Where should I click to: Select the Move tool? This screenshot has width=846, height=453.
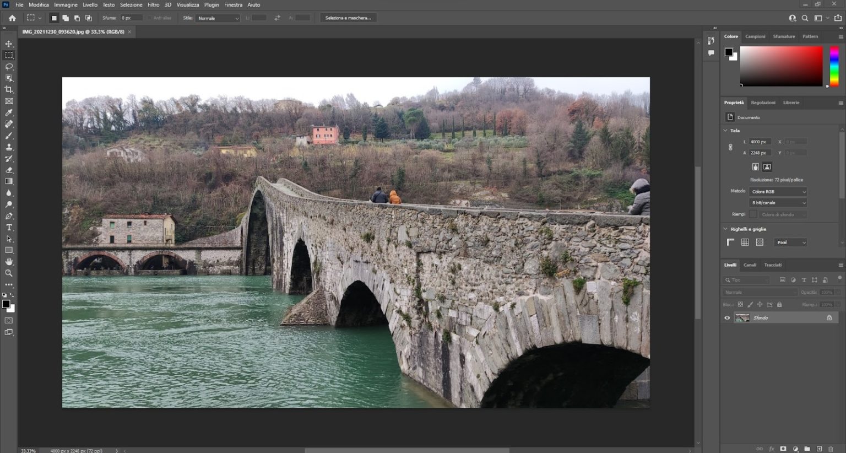click(x=9, y=44)
